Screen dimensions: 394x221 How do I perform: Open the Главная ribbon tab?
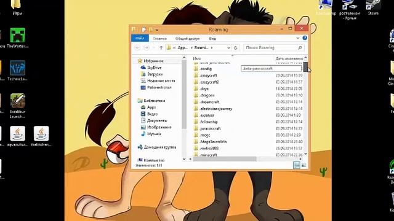(x=160, y=39)
